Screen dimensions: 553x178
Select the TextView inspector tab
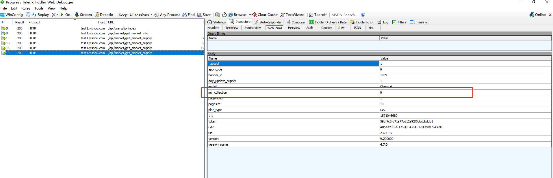(232, 28)
